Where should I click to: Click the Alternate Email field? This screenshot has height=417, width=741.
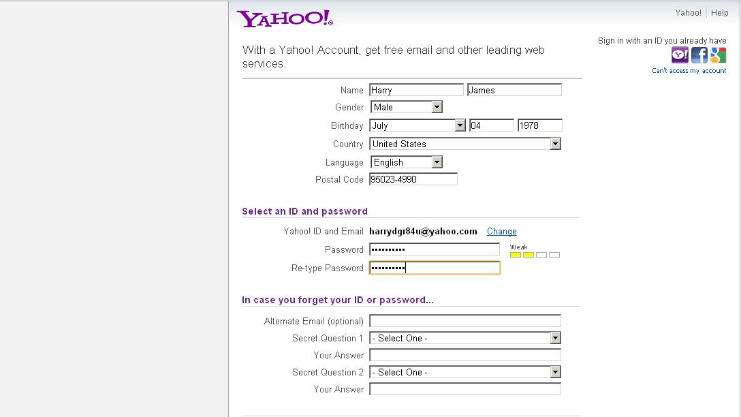tap(465, 321)
